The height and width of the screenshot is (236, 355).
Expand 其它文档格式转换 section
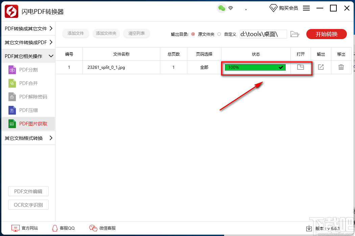click(x=28, y=138)
